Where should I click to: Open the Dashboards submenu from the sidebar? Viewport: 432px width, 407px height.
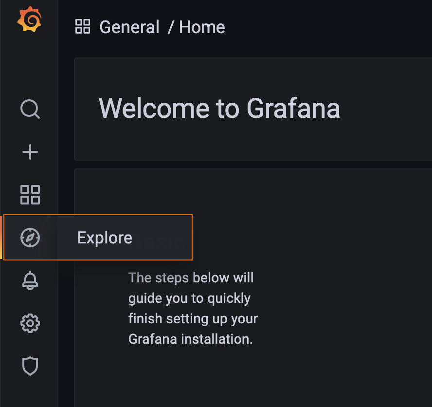point(30,195)
